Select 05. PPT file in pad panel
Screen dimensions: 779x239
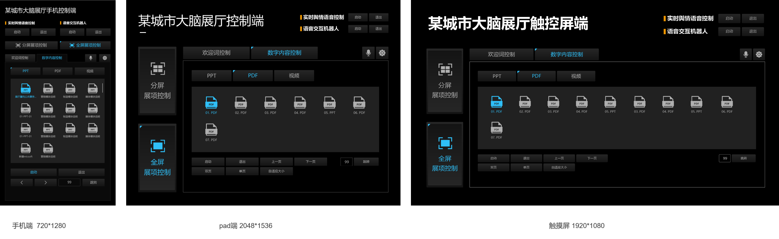pyautogui.click(x=330, y=105)
